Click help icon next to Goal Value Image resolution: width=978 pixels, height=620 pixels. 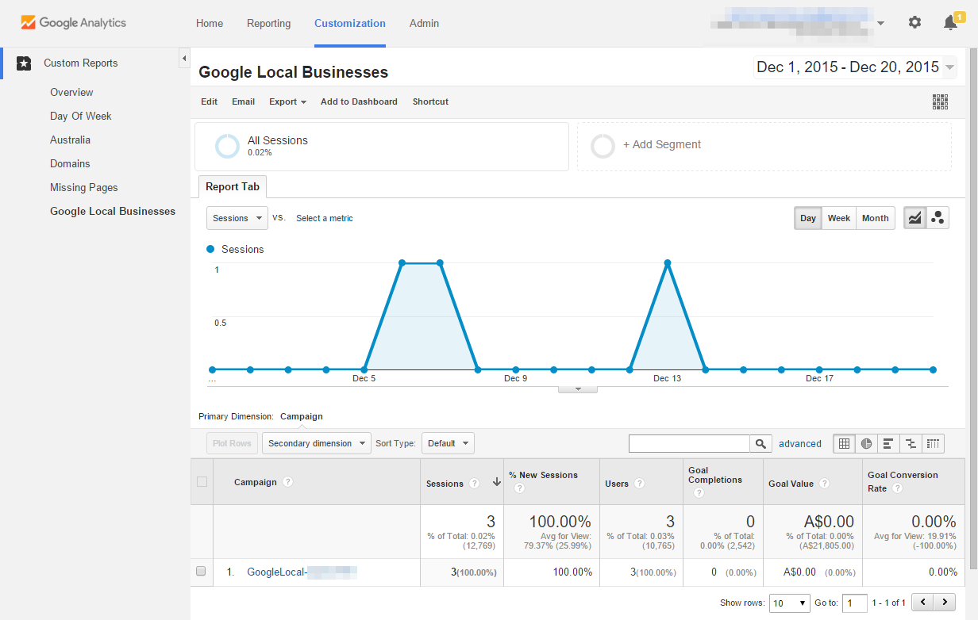[x=824, y=484]
